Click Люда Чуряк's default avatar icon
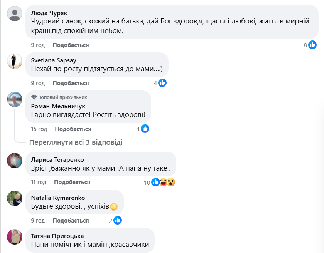 [15, 14]
